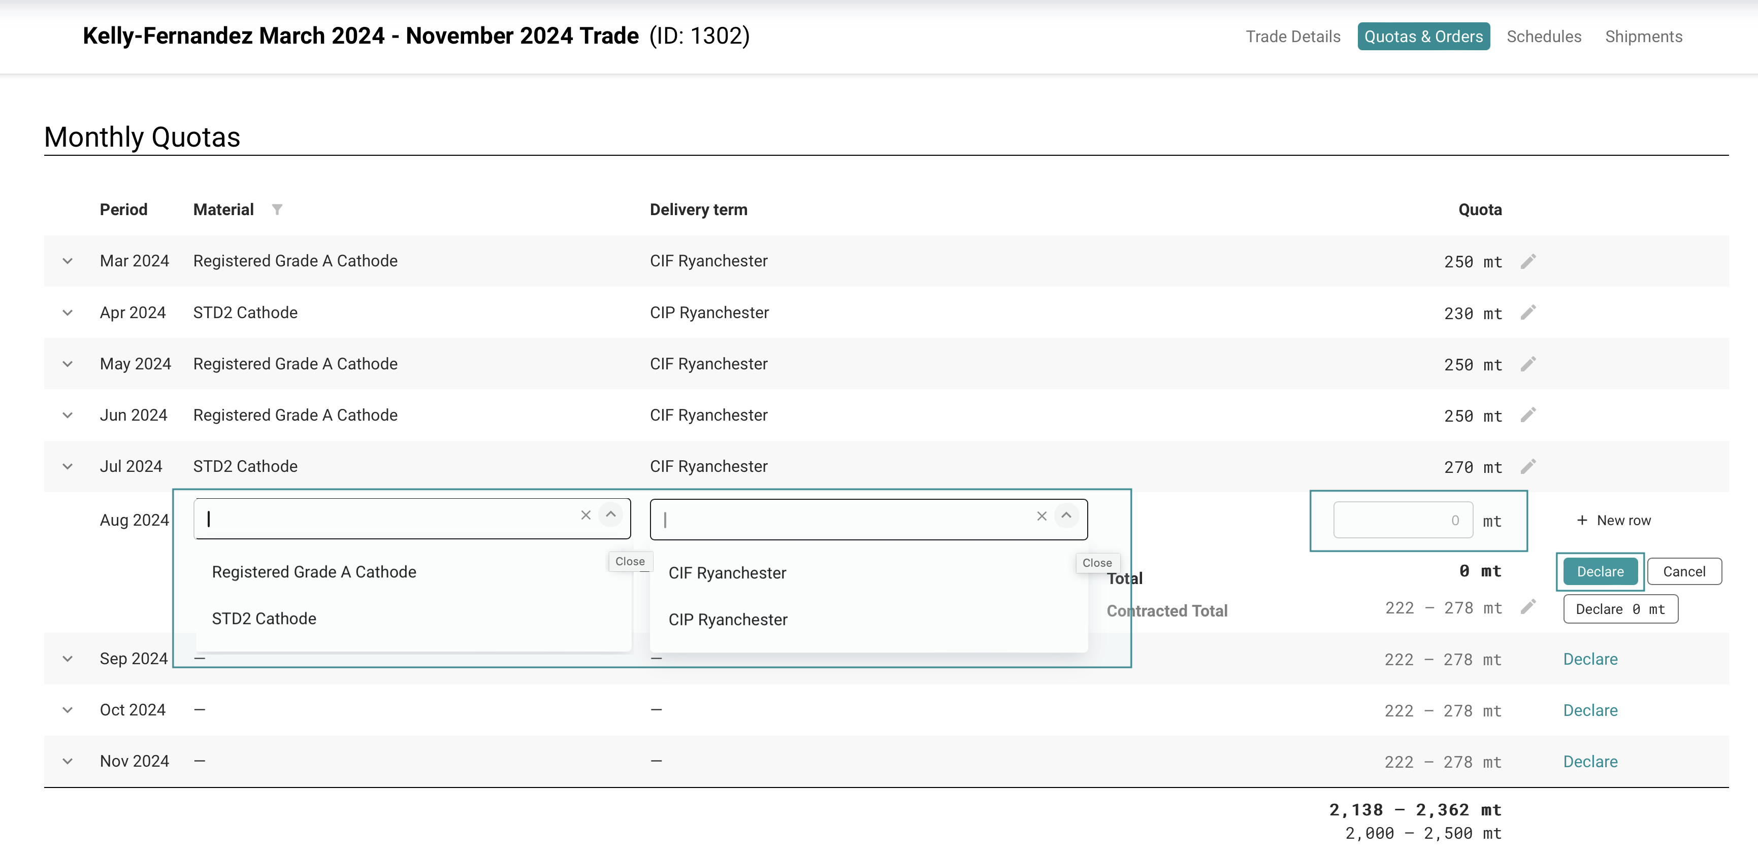Click Declare link for Oct 2024
This screenshot has height=857, width=1758.
1589,710
